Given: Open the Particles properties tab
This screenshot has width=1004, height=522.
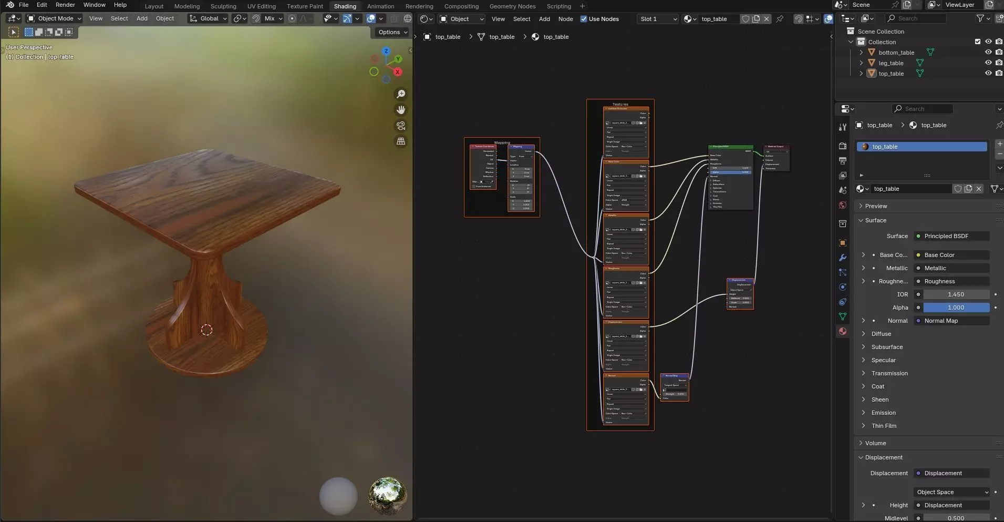Looking at the screenshot, I should click(843, 272).
